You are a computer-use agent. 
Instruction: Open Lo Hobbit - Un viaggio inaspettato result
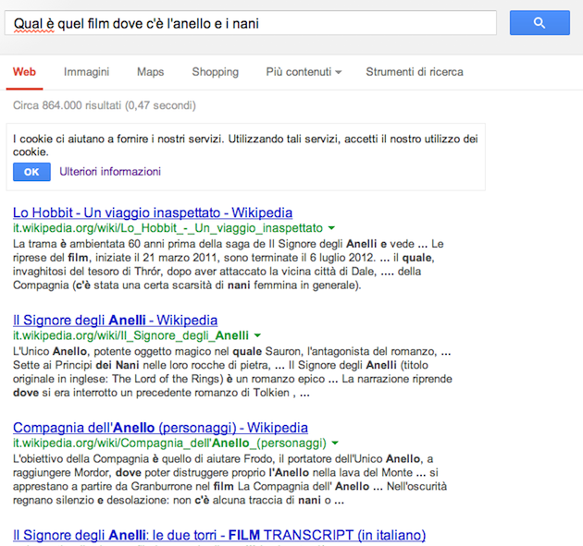pyautogui.click(x=153, y=212)
